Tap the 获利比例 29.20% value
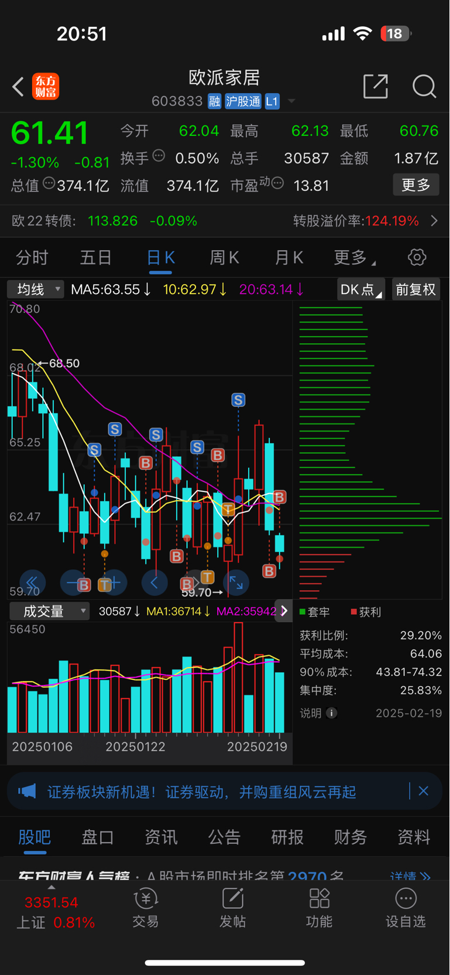The image size is (450, 975). click(421, 635)
